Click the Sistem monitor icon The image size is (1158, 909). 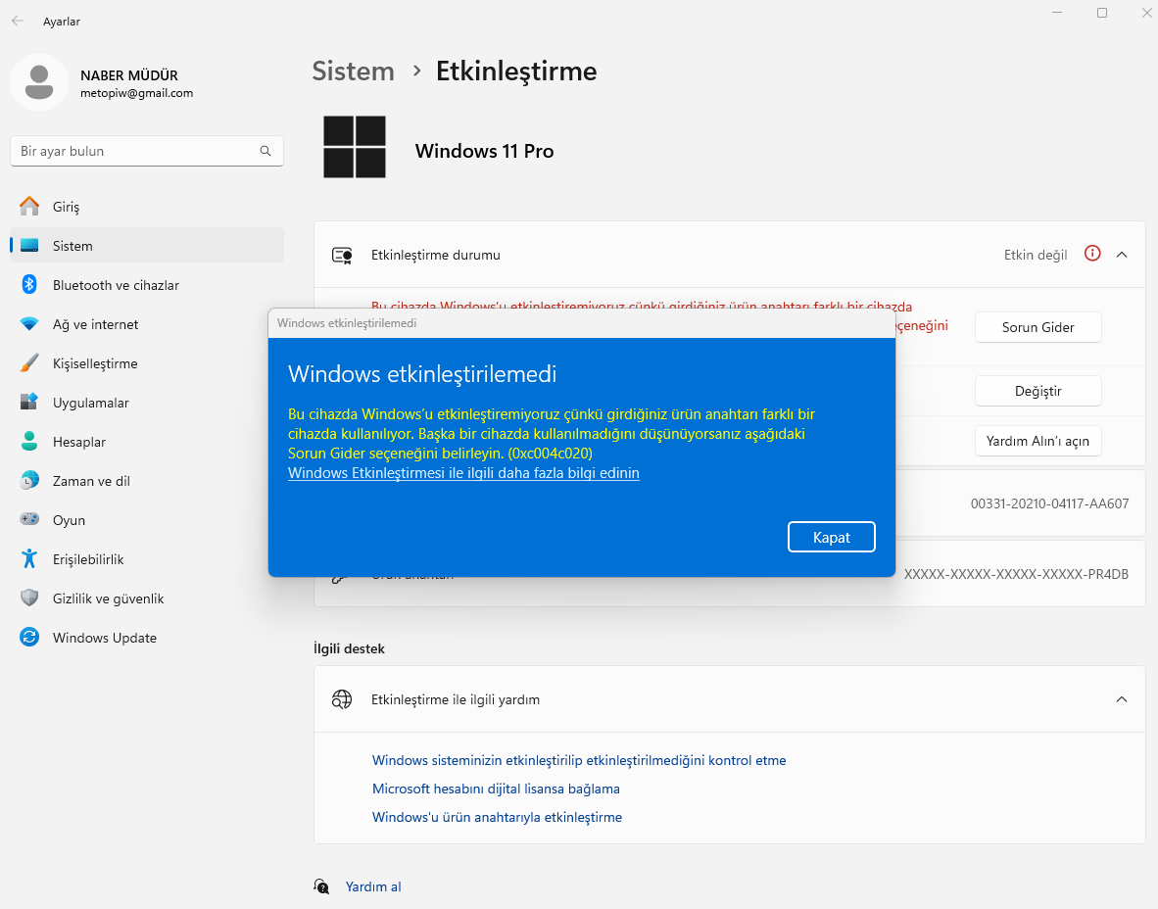point(29,245)
